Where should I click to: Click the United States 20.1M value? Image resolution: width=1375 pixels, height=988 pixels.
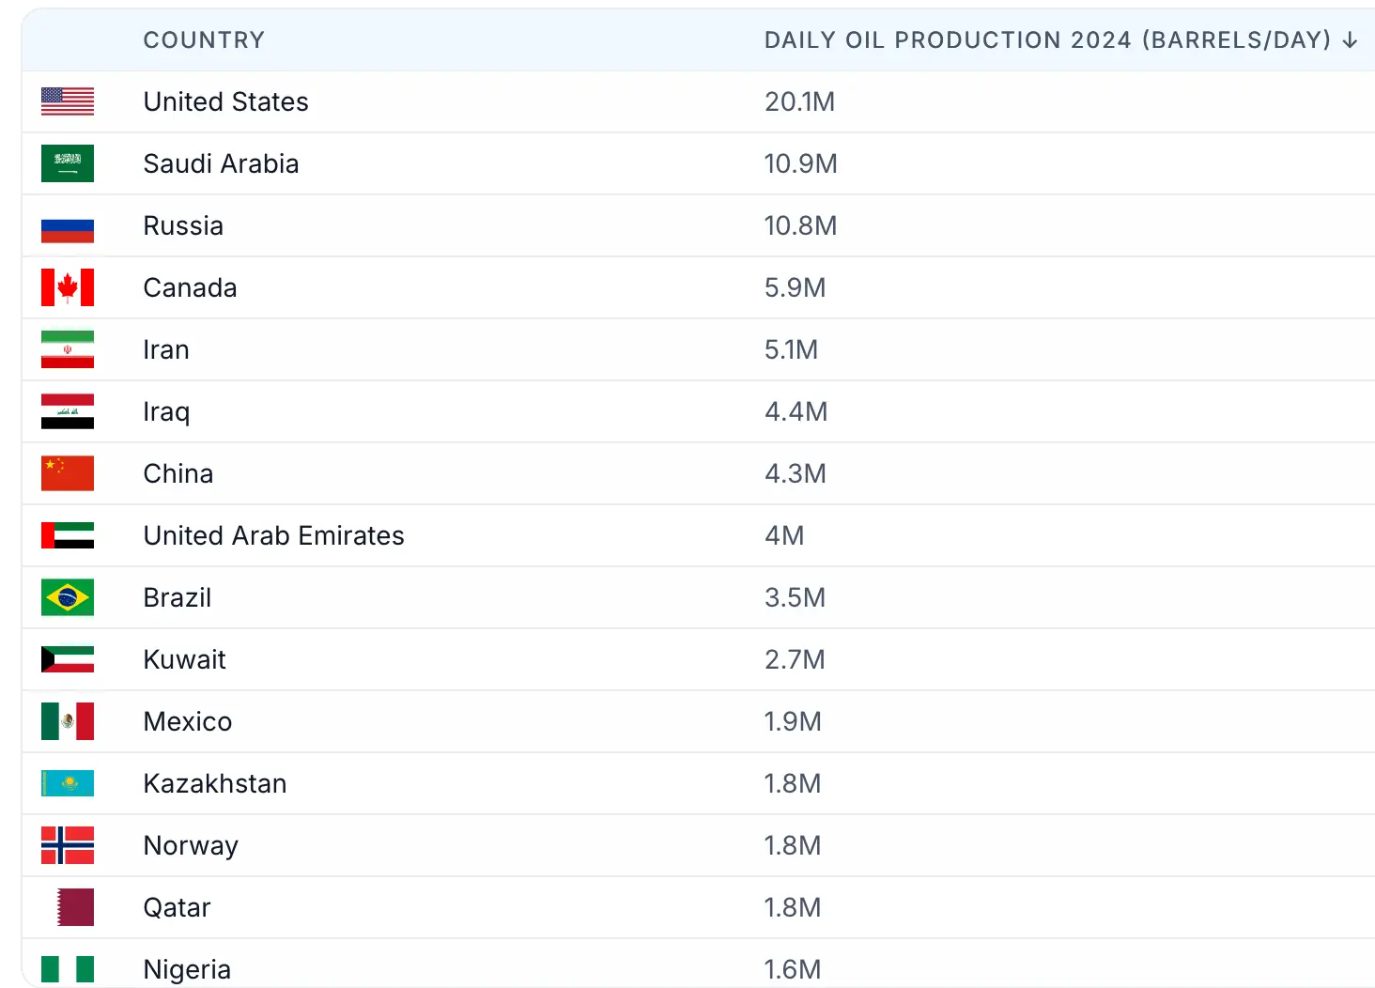tap(799, 101)
